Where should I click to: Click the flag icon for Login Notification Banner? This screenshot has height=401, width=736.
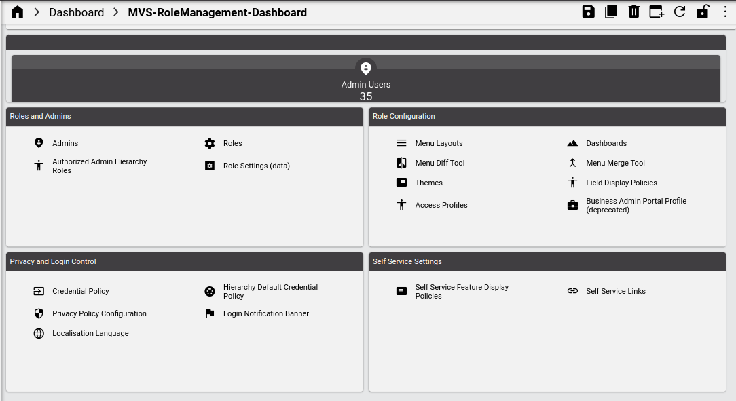(x=209, y=313)
